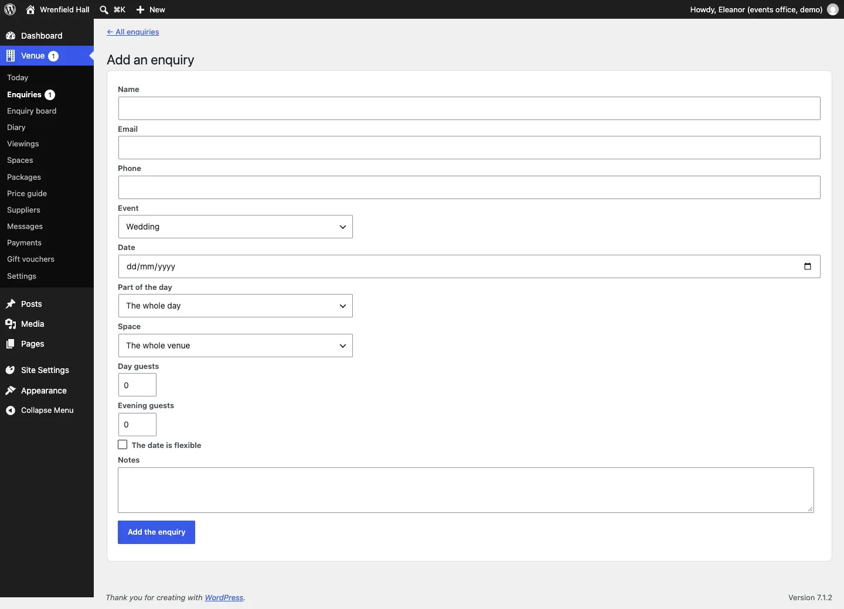Click the Site Settings icon
Image resolution: width=844 pixels, height=609 pixels.
coord(11,370)
